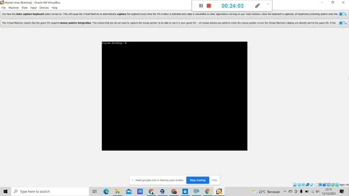Hide the screen sharing bar
Screen dimensions: 349x196
coord(214,180)
